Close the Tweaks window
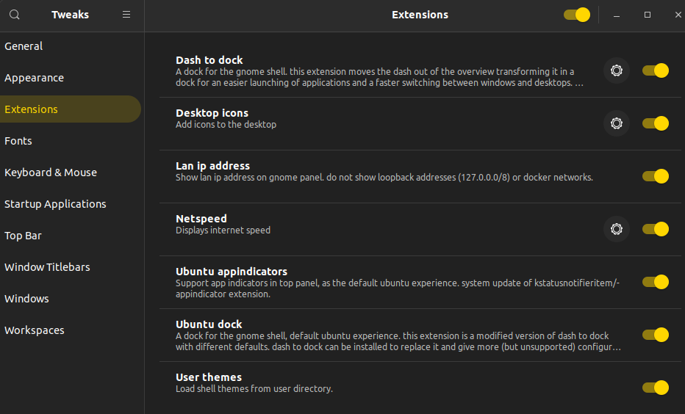Image resolution: width=685 pixels, height=414 pixels. coord(678,15)
